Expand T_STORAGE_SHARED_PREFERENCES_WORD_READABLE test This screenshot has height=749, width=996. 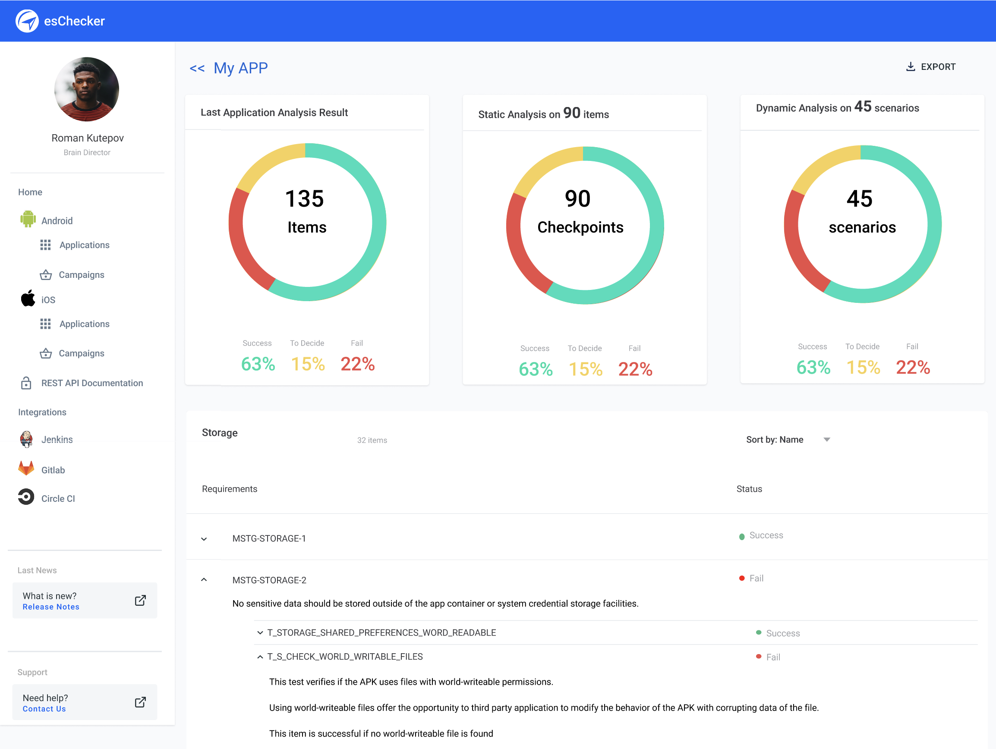[x=260, y=633]
